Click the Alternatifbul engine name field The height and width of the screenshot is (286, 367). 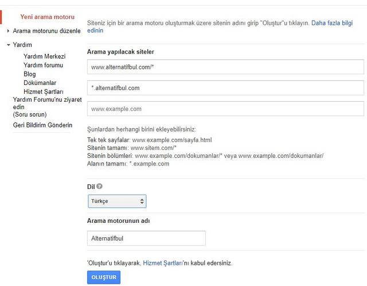(x=146, y=238)
